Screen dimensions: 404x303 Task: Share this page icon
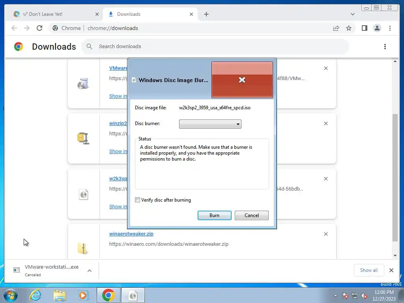coord(336,28)
